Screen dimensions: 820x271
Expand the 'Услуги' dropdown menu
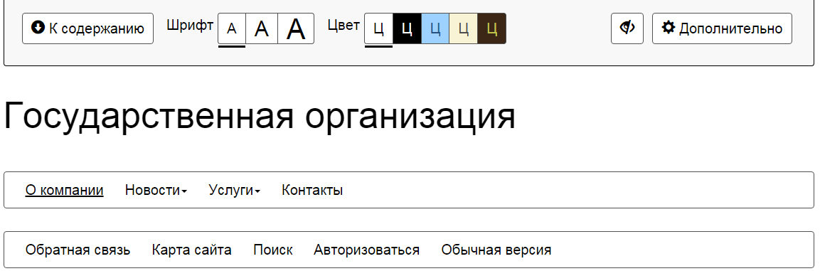234,190
